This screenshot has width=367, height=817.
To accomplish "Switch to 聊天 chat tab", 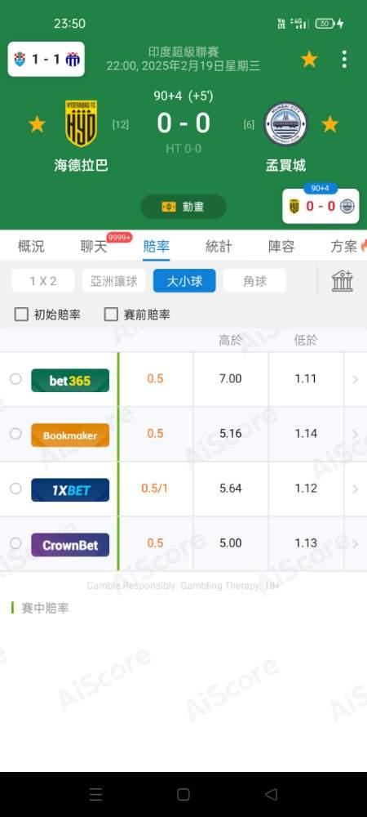I will tap(94, 247).
